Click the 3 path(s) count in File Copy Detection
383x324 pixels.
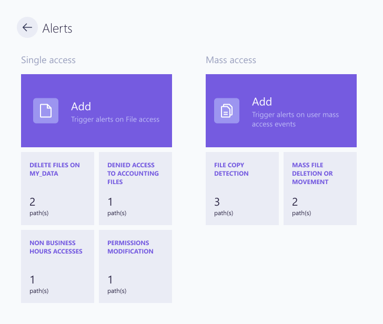coord(224,207)
